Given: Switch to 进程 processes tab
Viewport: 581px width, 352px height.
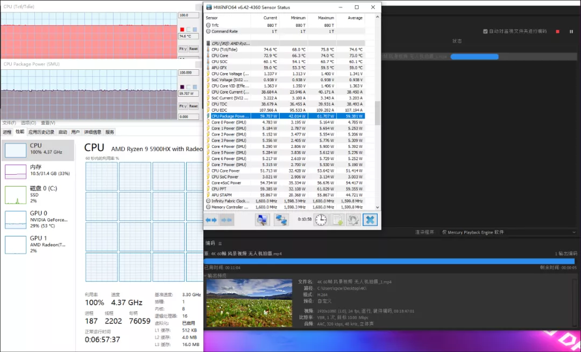Looking at the screenshot, I should point(7,132).
